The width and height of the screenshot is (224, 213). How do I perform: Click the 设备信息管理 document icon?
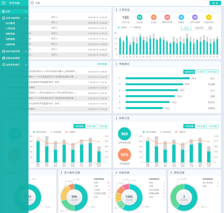[3, 58]
